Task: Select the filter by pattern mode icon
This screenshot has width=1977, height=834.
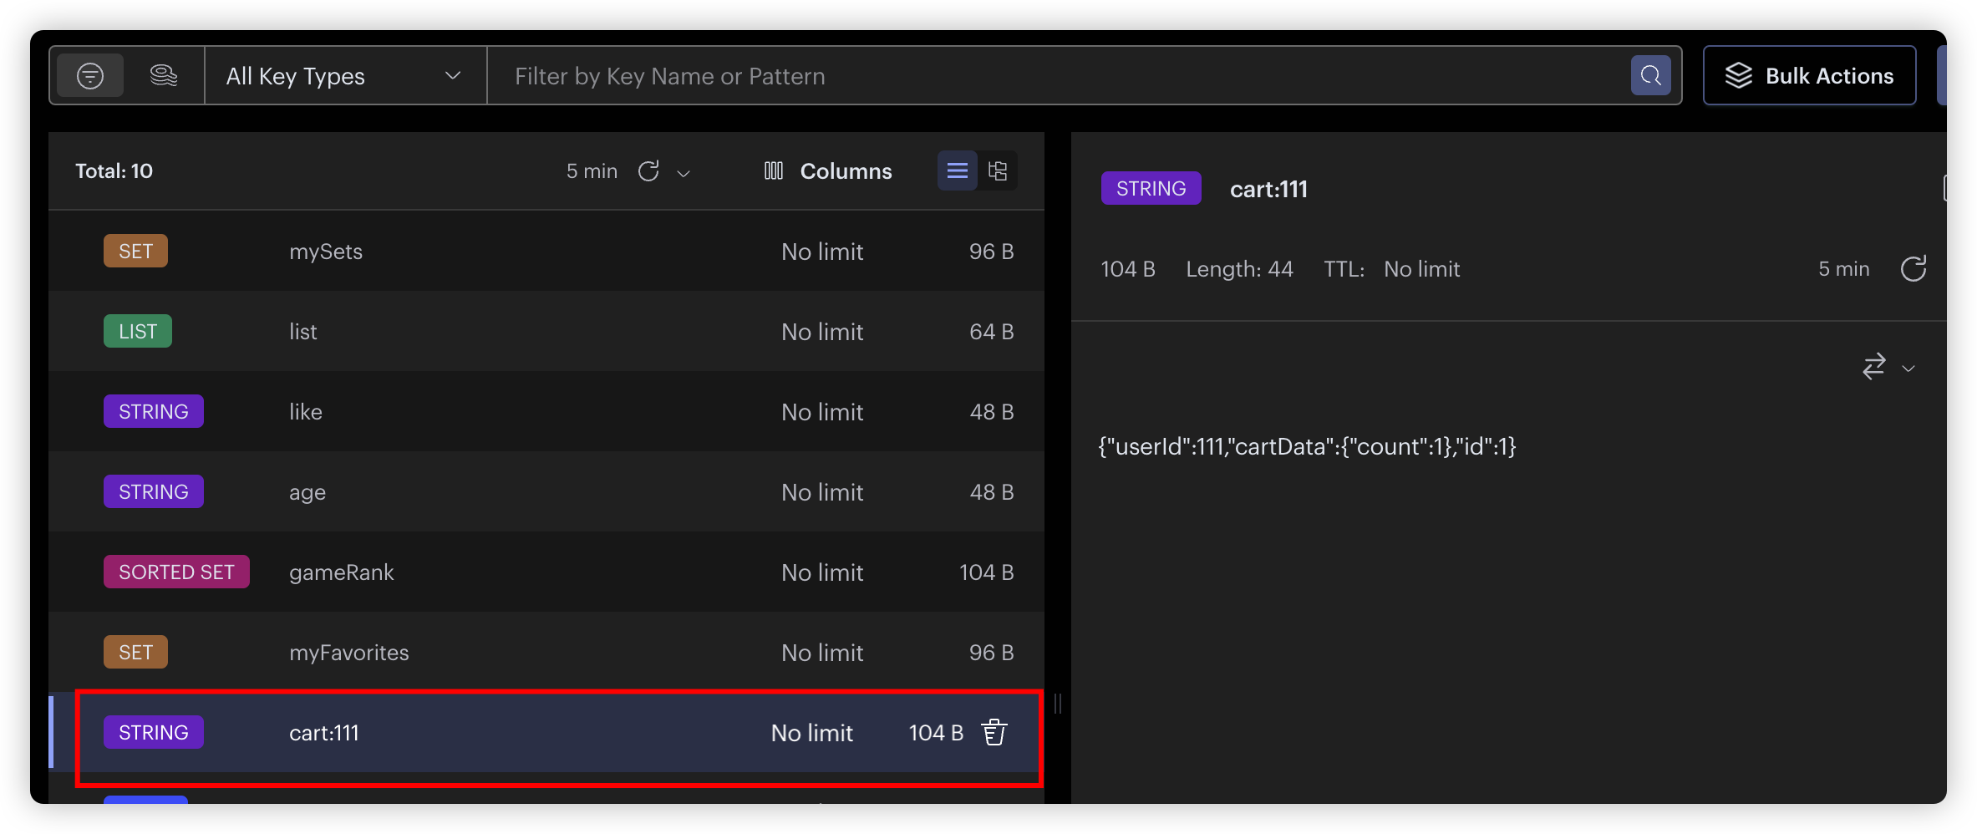Action: coord(90,76)
